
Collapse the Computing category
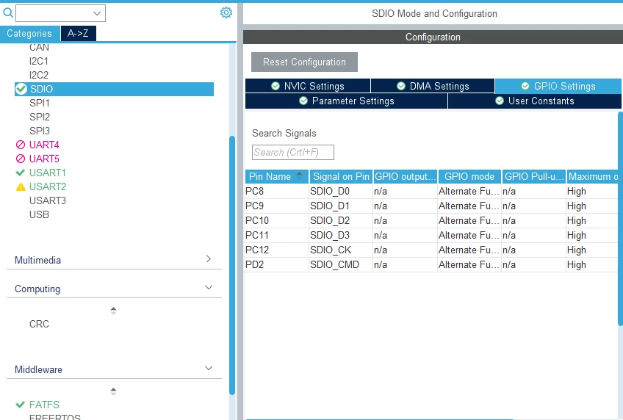coord(114,289)
